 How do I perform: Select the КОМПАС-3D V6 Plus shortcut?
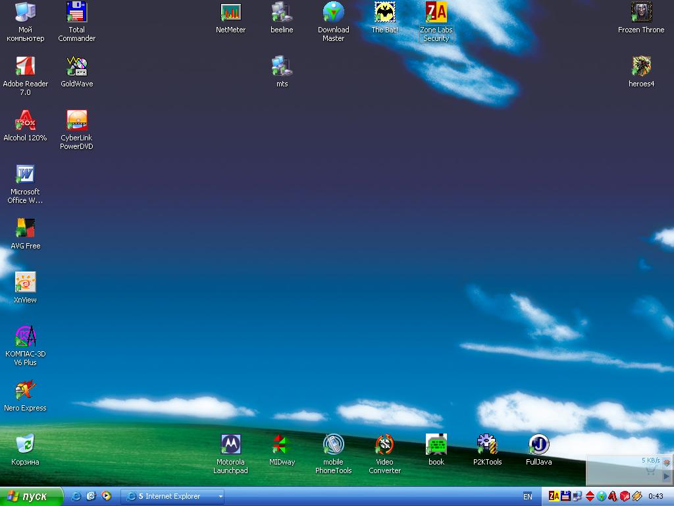tap(25, 347)
